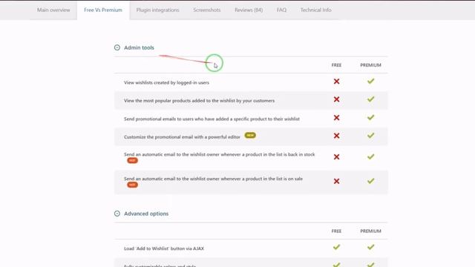Click PREMIUM column header in Advanced options table
The image size is (475, 267).
(370, 231)
